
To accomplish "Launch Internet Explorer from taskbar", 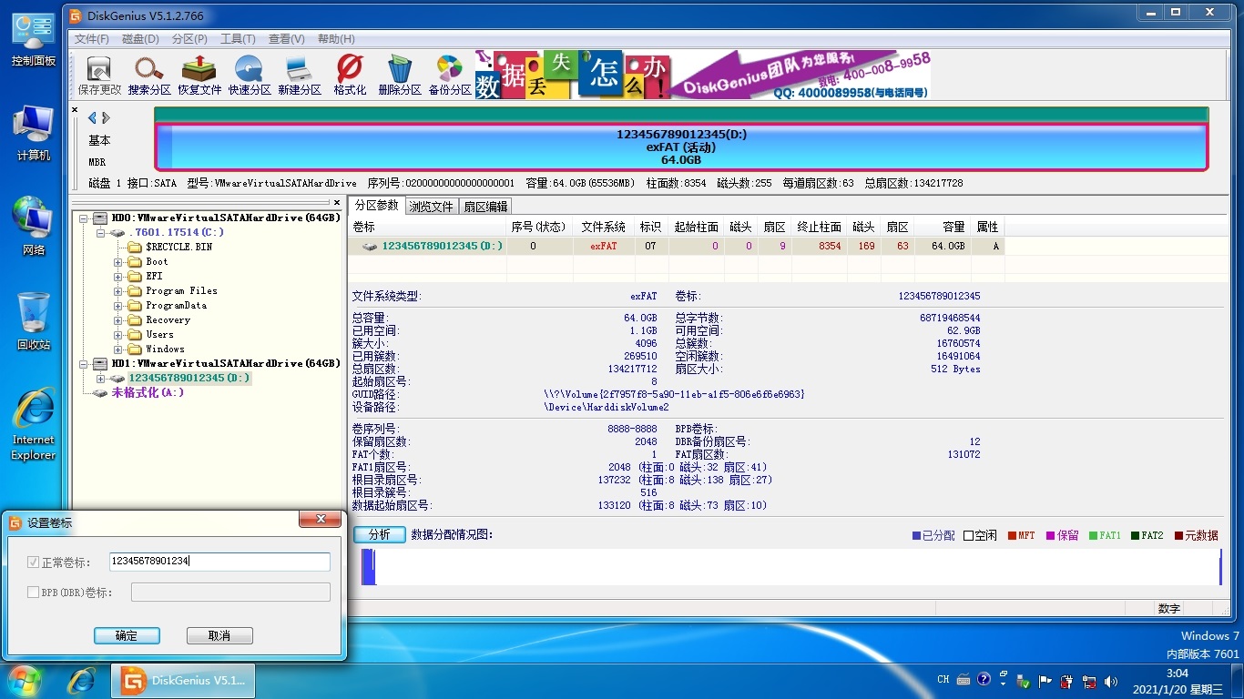I will click(x=82, y=681).
